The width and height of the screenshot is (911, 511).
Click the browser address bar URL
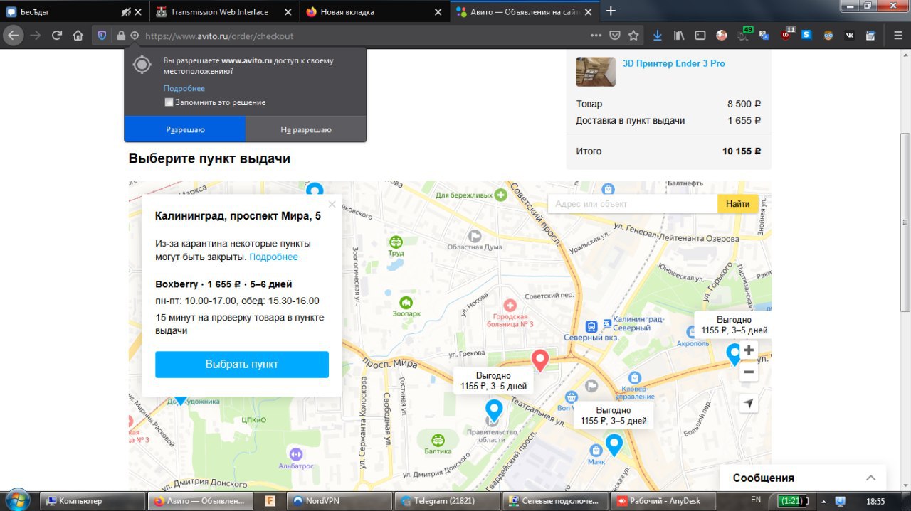point(219,36)
